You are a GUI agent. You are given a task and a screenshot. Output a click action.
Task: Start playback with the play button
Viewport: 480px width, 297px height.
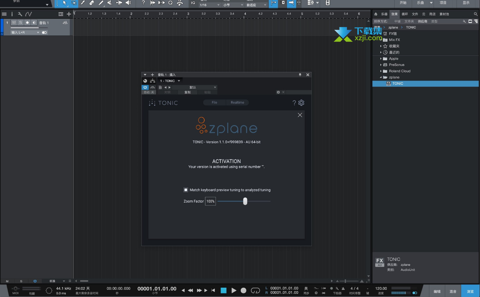[234, 291]
